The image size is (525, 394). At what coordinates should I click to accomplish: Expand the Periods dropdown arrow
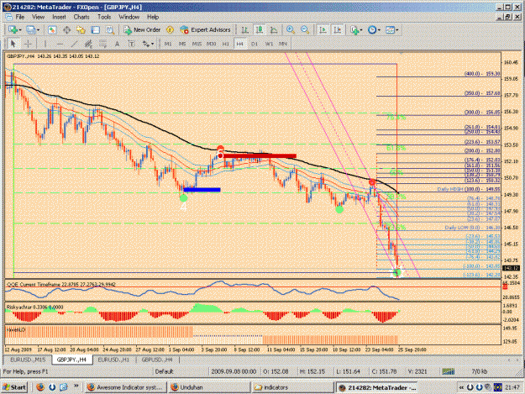[x=379, y=30]
